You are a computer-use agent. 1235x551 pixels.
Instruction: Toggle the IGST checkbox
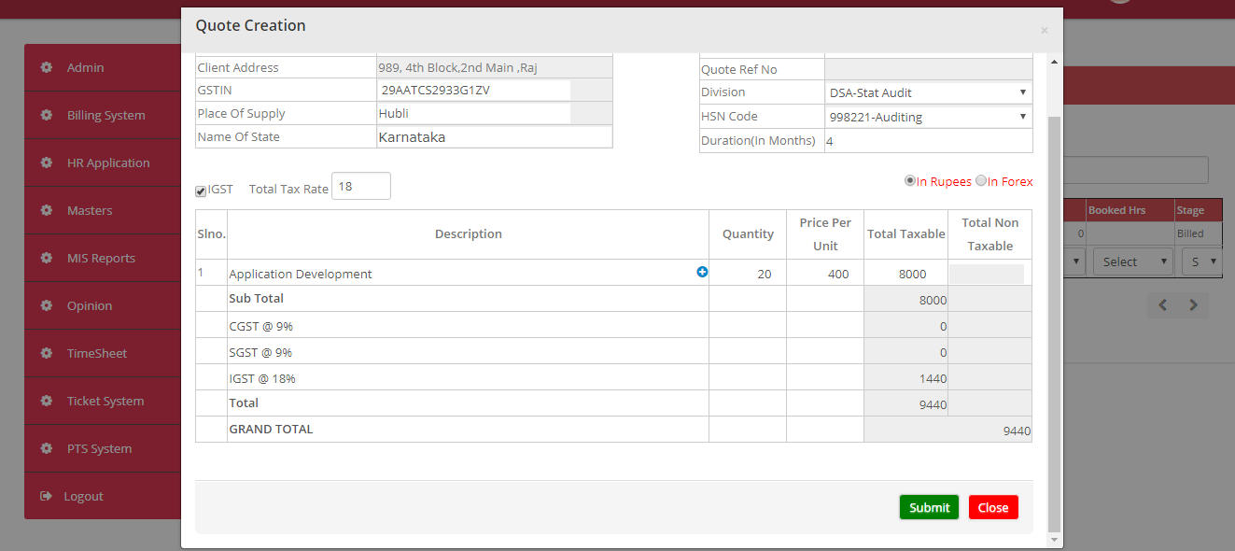[x=201, y=191]
